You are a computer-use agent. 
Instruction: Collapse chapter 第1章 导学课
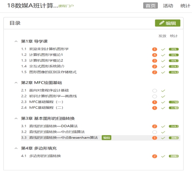pyautogui.click(x=16, y=42)
